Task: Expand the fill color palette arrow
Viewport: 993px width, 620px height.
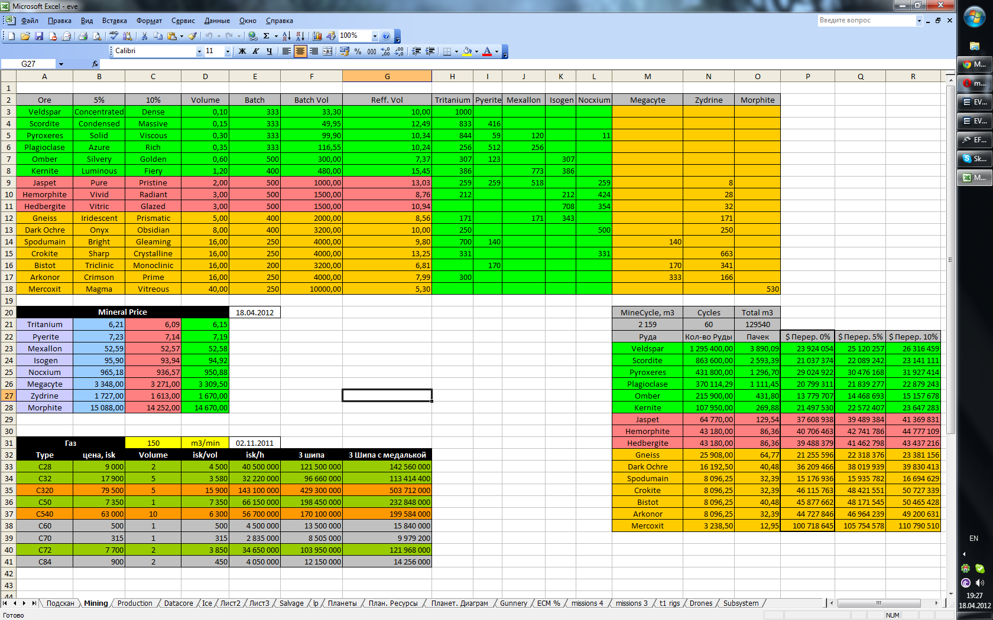Action: 476,51
